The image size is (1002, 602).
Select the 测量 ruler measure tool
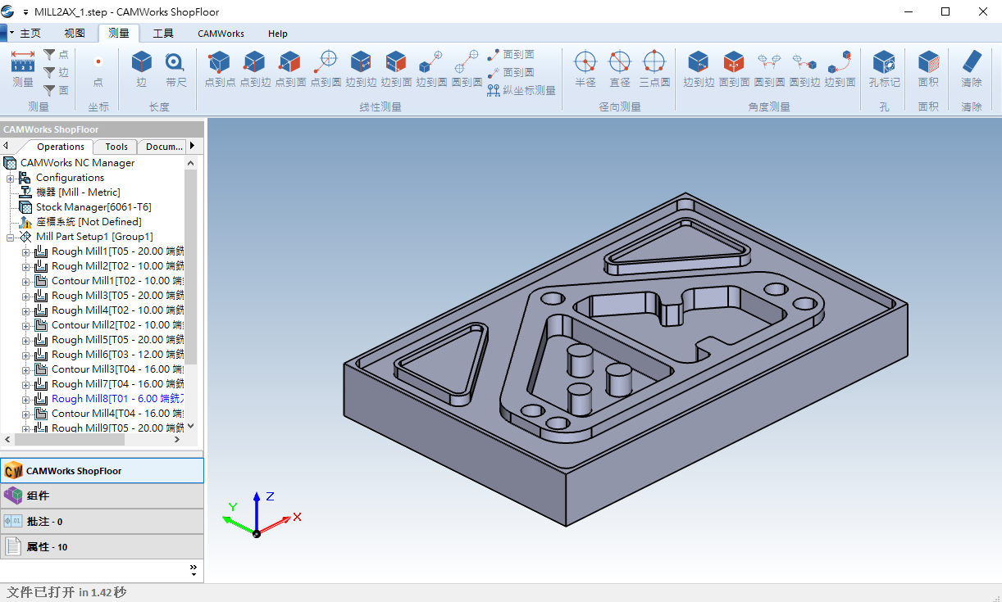(x=23, y=68)
